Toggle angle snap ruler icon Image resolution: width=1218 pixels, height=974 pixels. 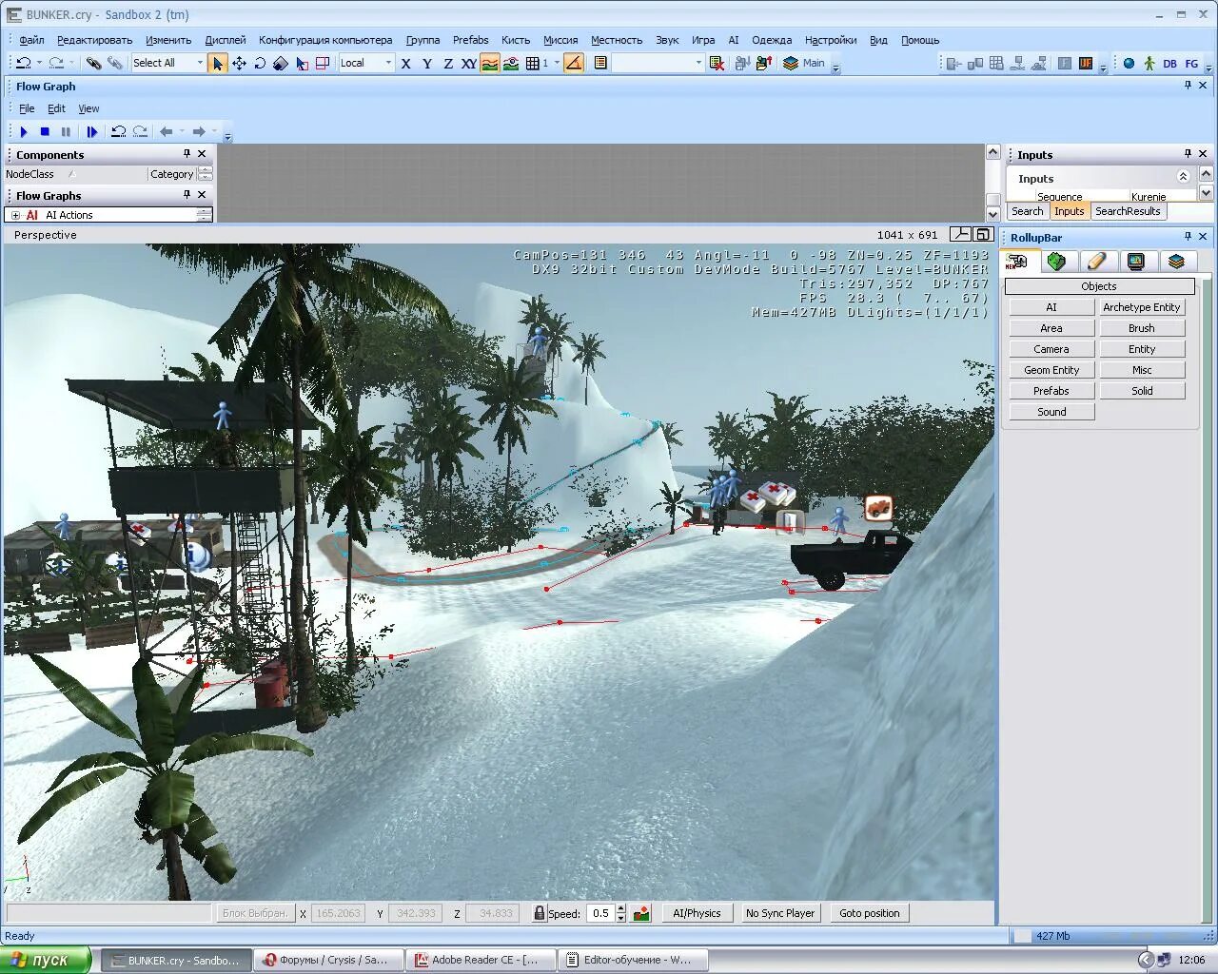(574, 63)
